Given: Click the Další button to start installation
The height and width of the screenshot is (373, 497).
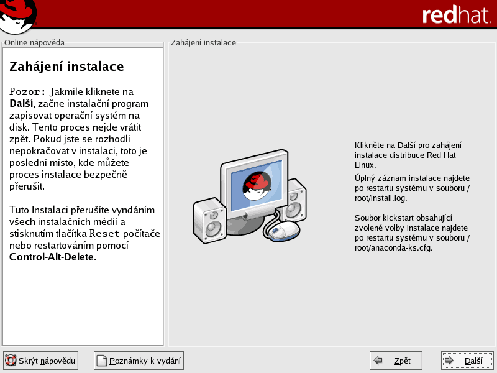Looking at the screenshot, I should click(467, 361).
